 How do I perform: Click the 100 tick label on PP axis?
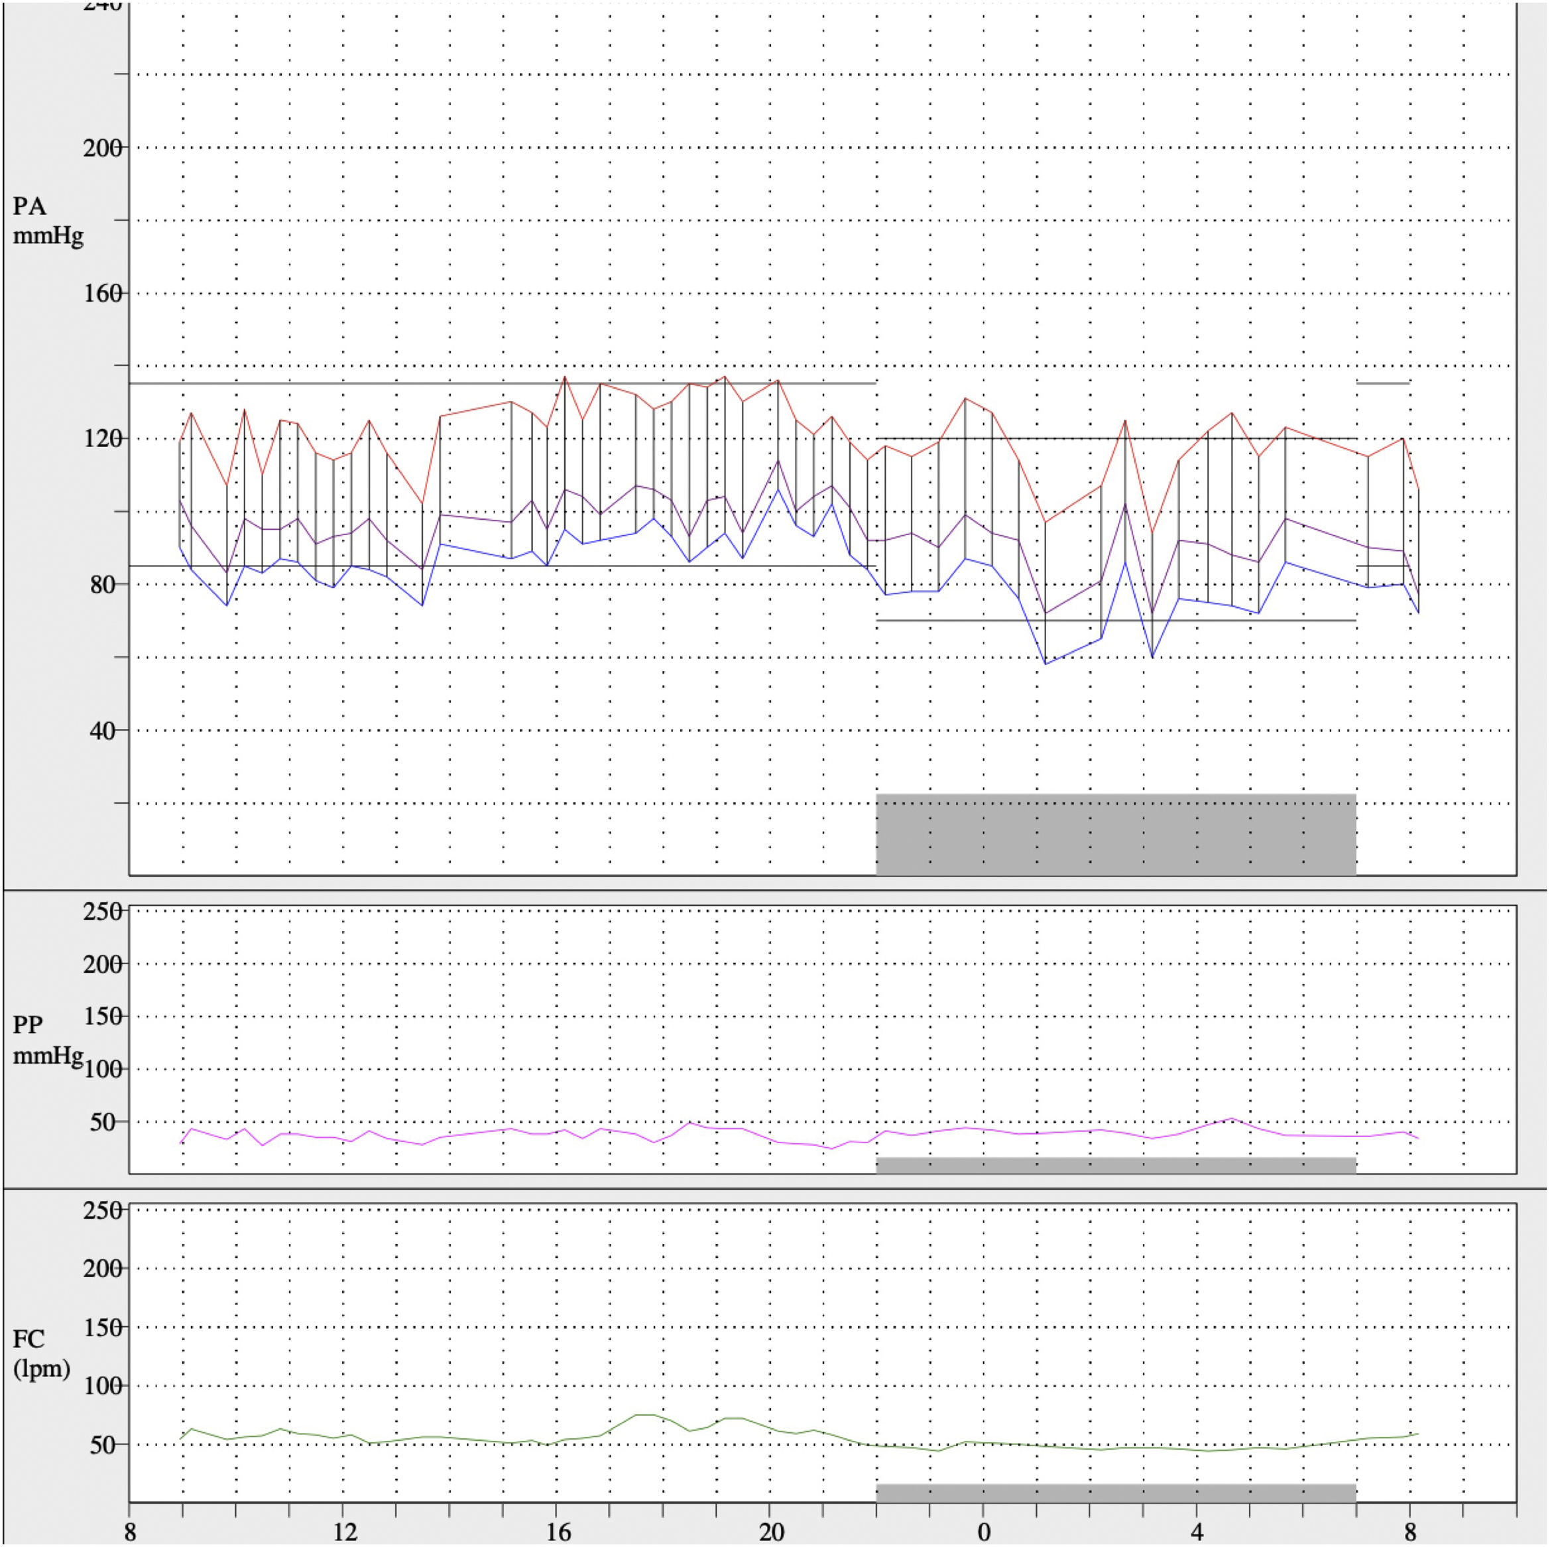(x=103, y=1069)
